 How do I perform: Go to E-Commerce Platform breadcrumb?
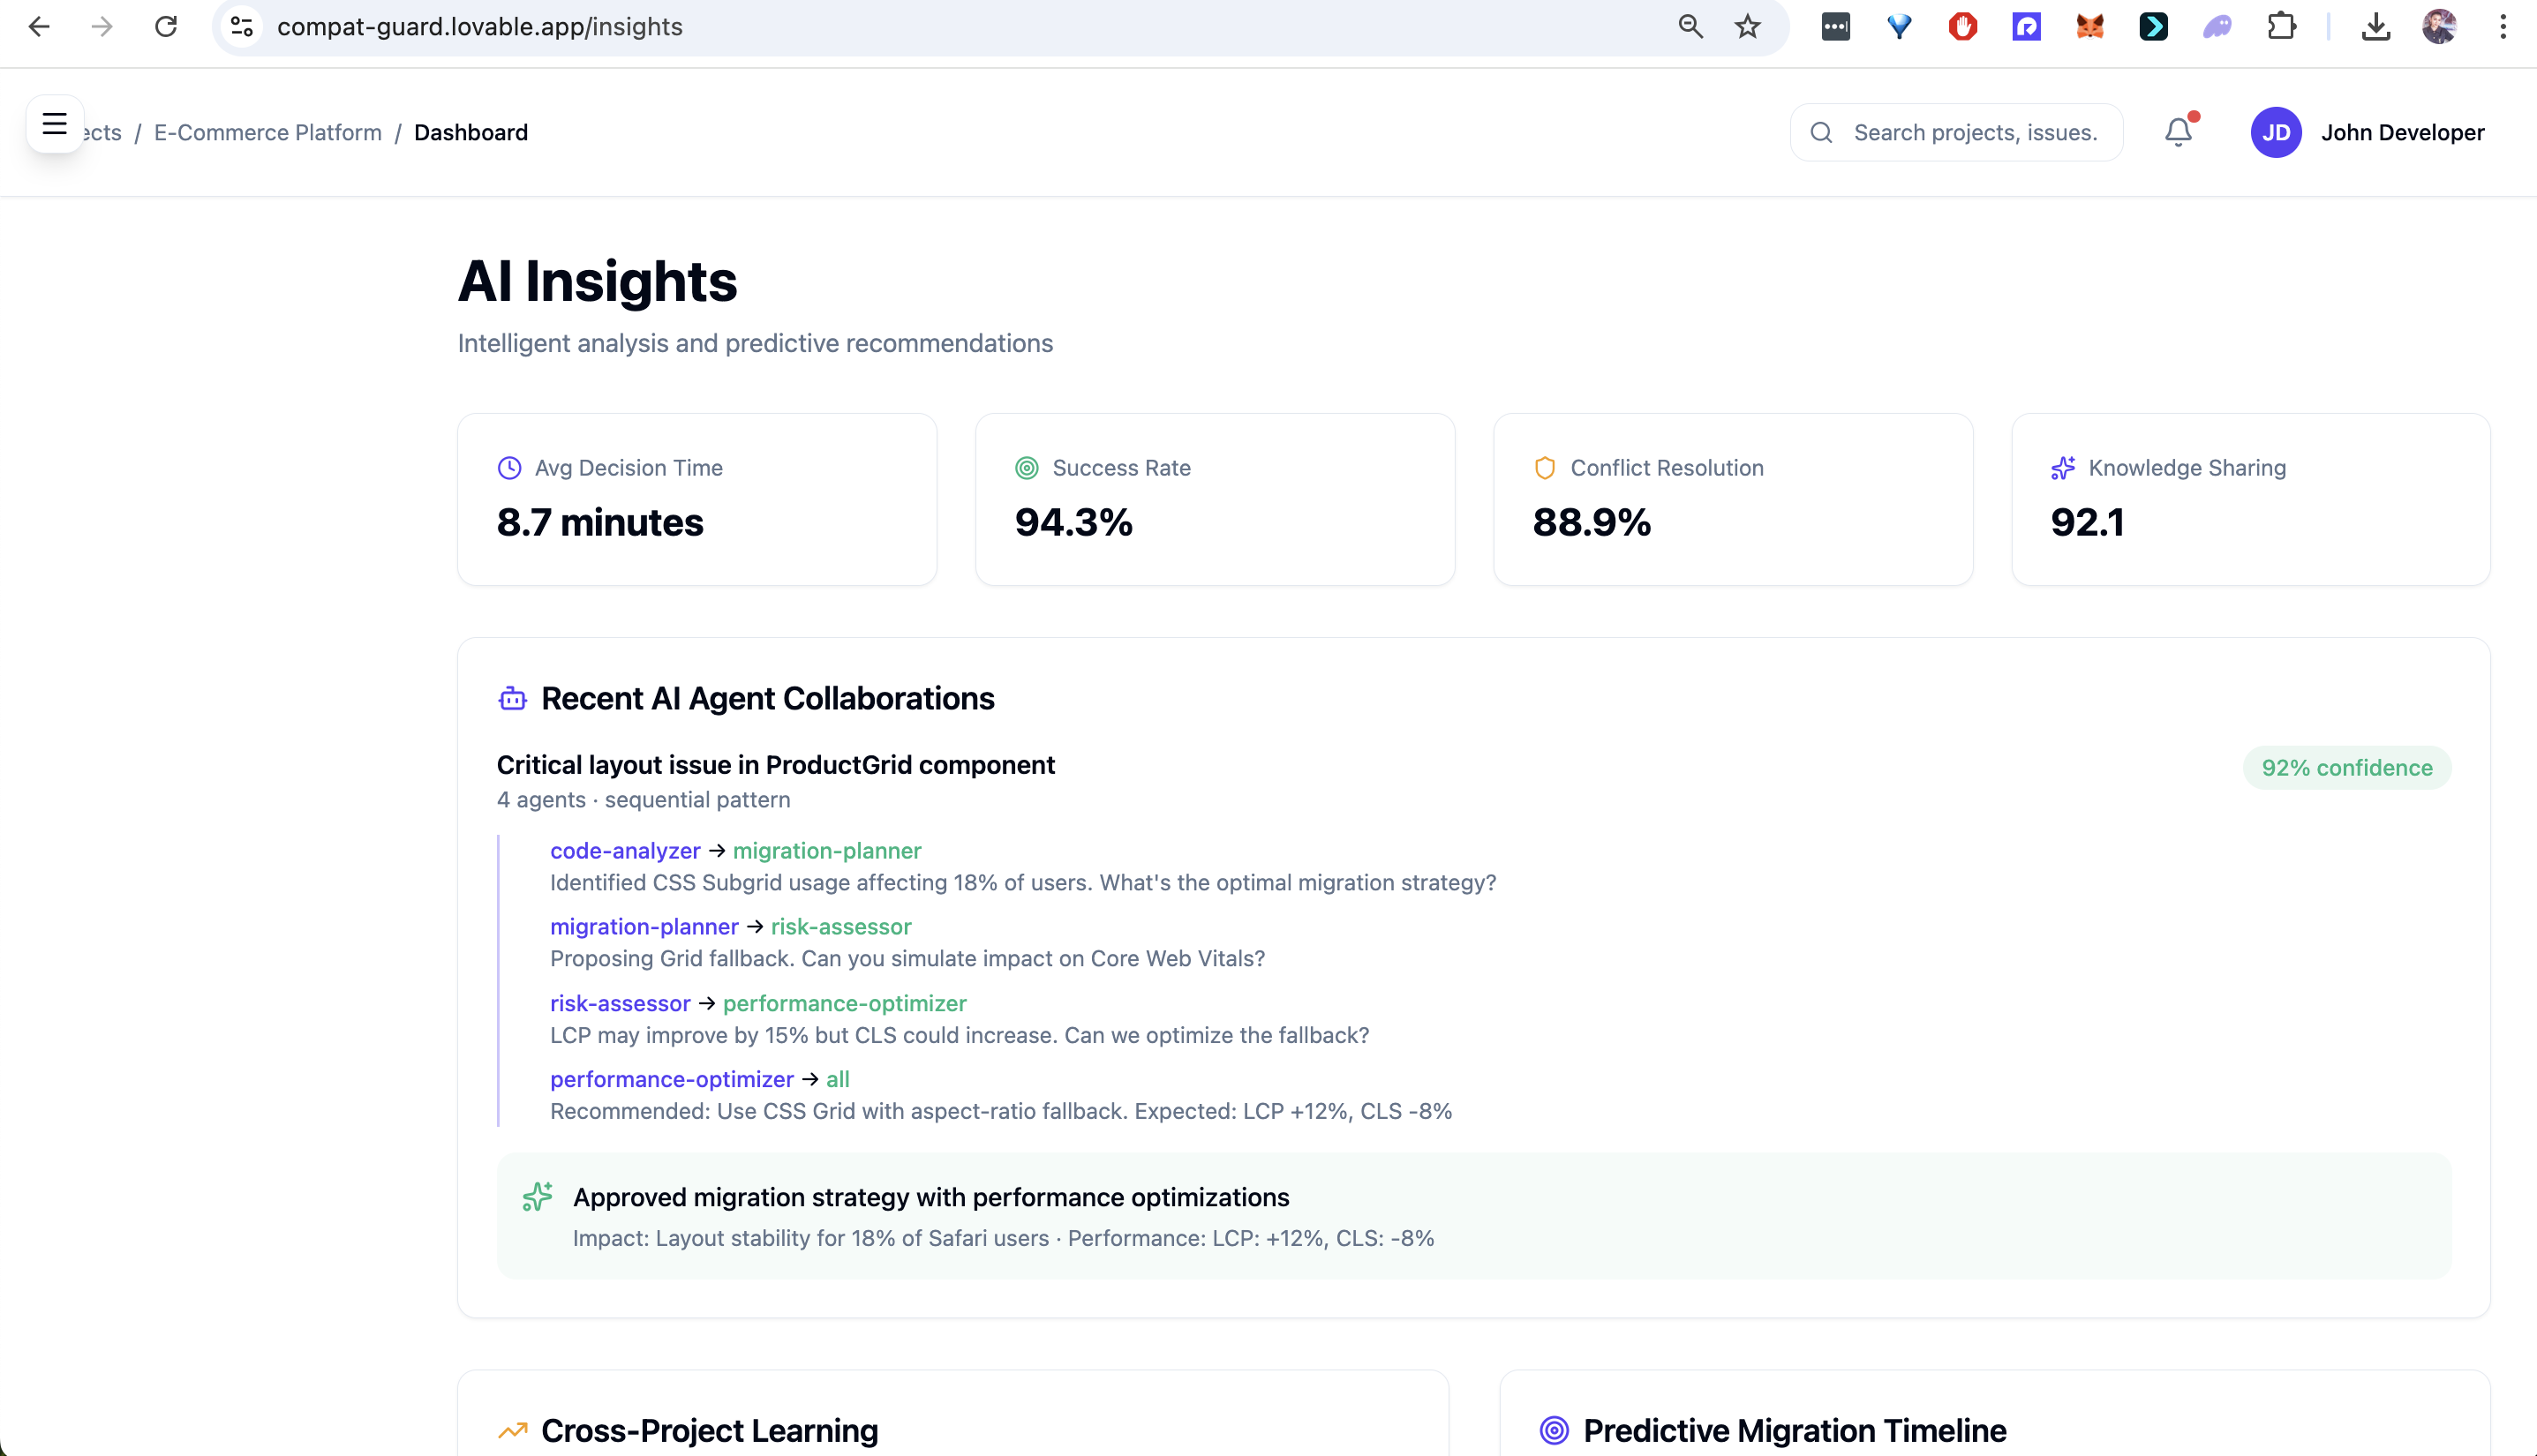coord(267,133)
